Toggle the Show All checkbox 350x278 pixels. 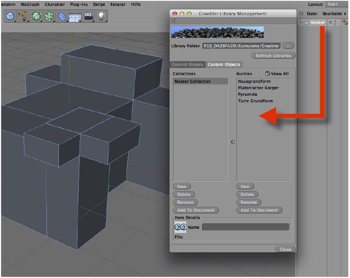click(x=267, y=74)
